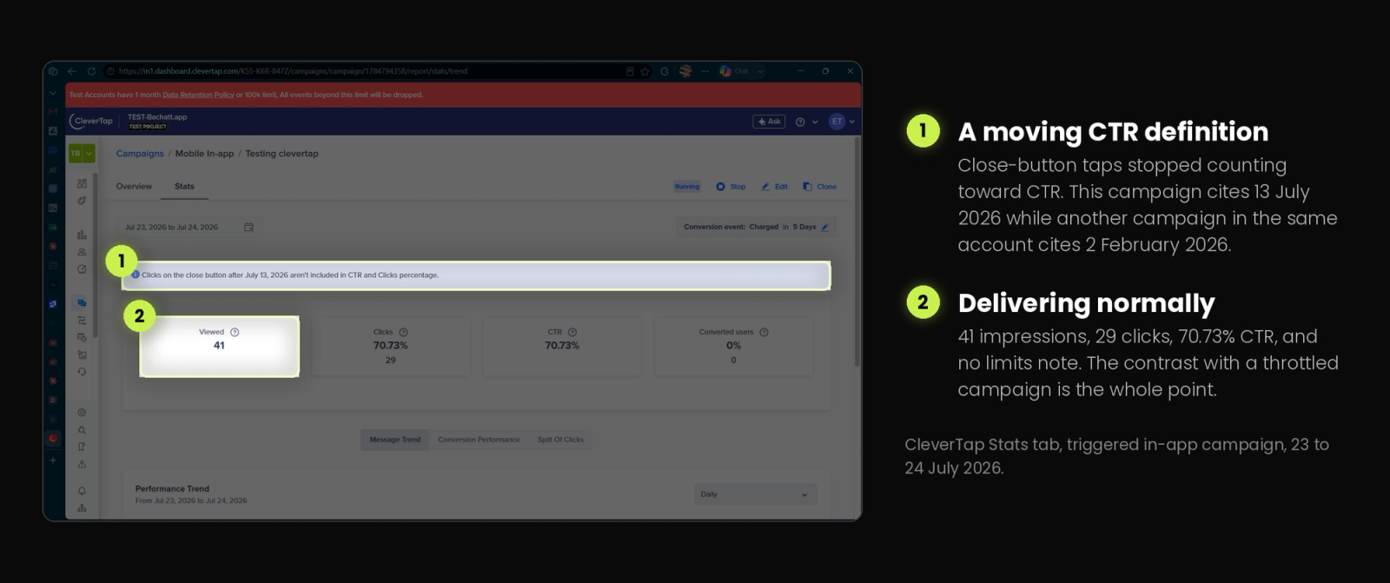The image size is (1390, 583).
Task: Open the users segment sidebar icon
Action: click(x=82, y=252)
